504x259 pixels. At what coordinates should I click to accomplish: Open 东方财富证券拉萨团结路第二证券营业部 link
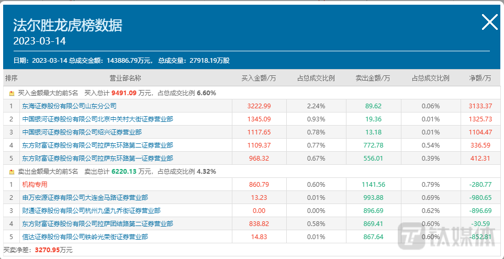[97, 223]
